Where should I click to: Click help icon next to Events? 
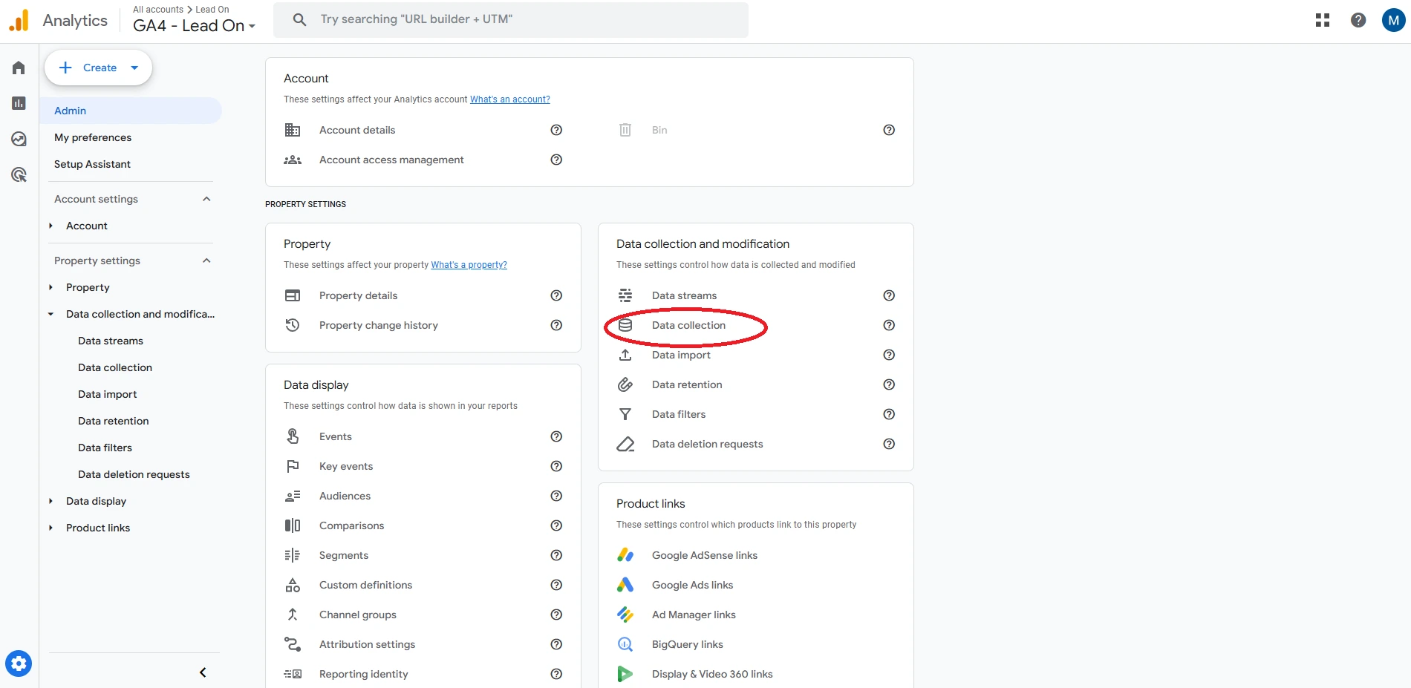(x=556, y=436)
